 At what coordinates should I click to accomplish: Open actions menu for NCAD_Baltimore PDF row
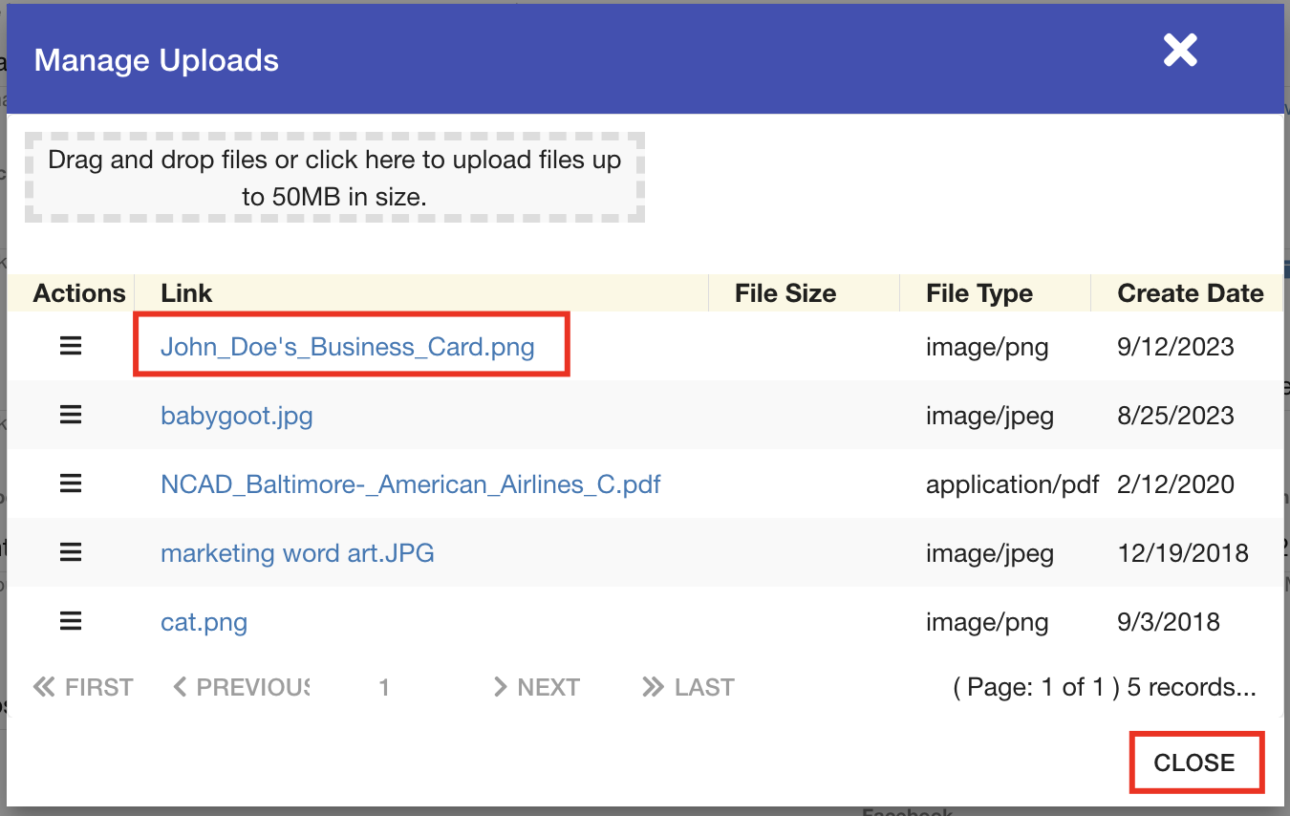pos(71,483)
